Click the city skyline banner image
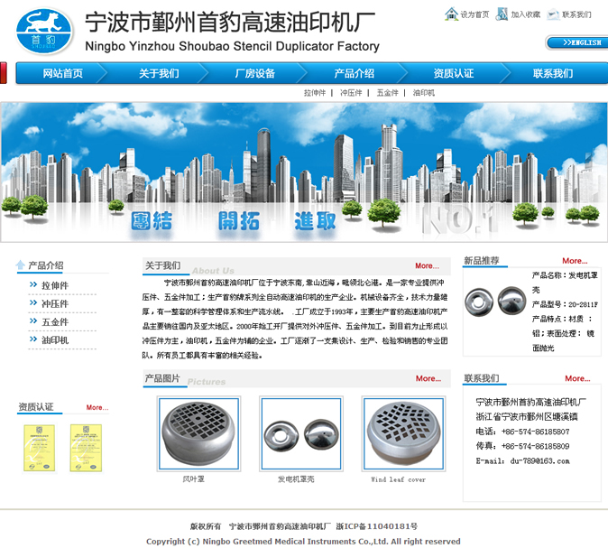This screenshot has height=548, width=608. point(304,172)
